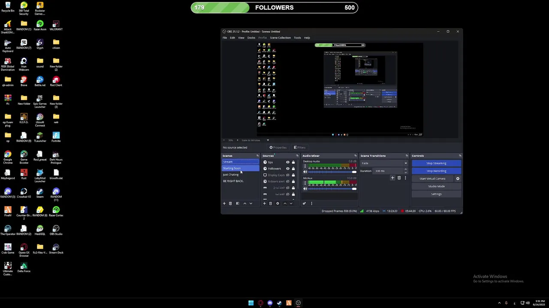
Task: Pop out the Audio Mixer dock icon
Action: (356, 156)
